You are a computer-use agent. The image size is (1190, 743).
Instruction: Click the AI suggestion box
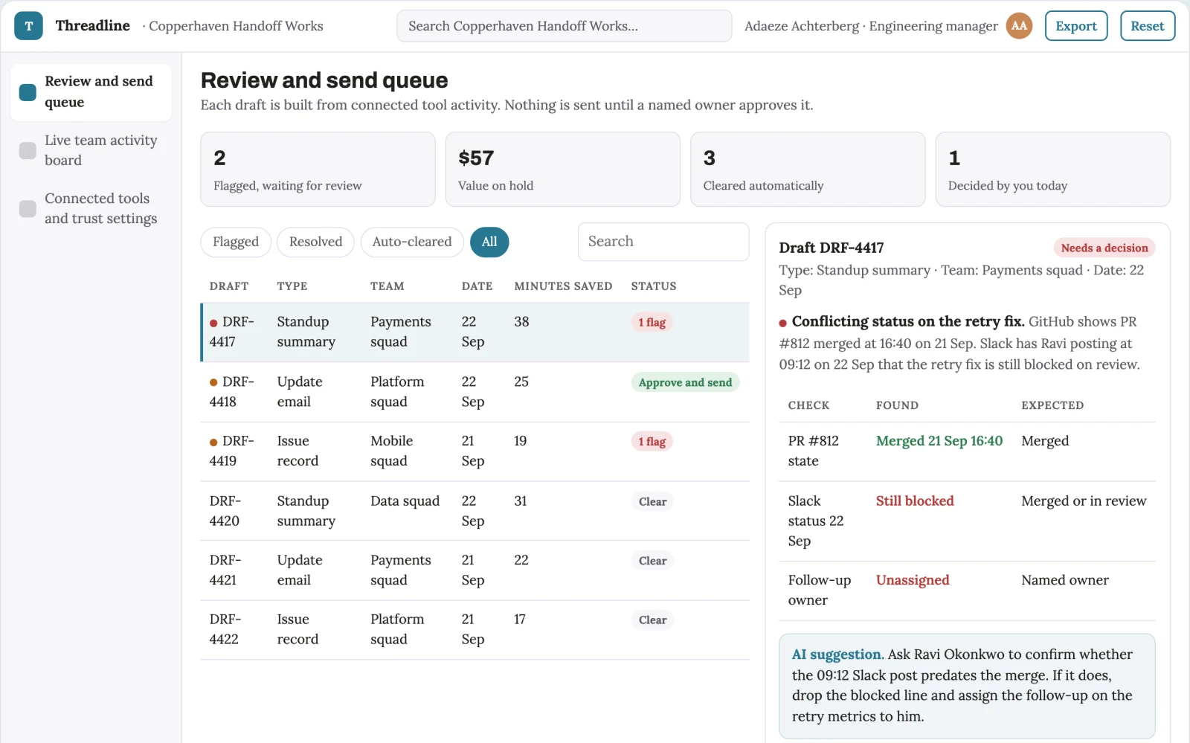(x=967, y=686)
